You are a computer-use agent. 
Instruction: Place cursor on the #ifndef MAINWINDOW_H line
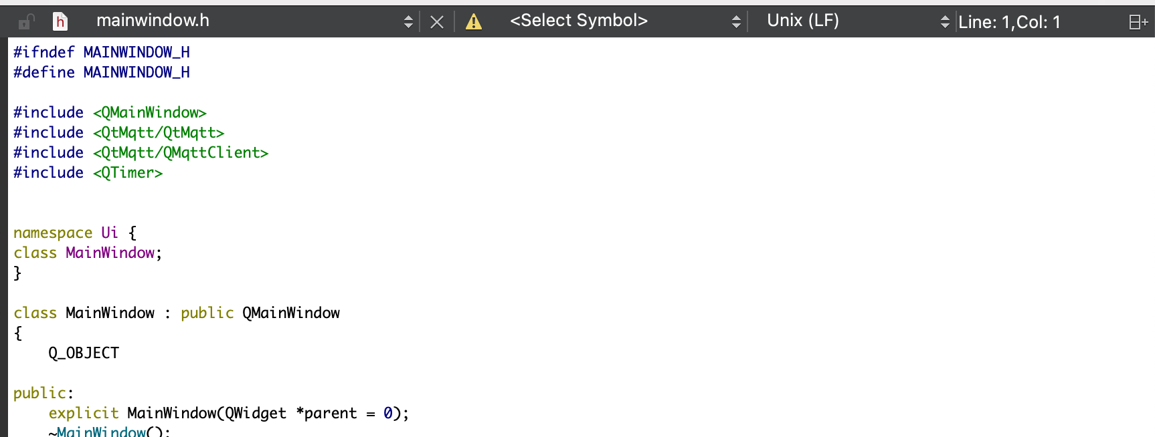click(102, 52)
